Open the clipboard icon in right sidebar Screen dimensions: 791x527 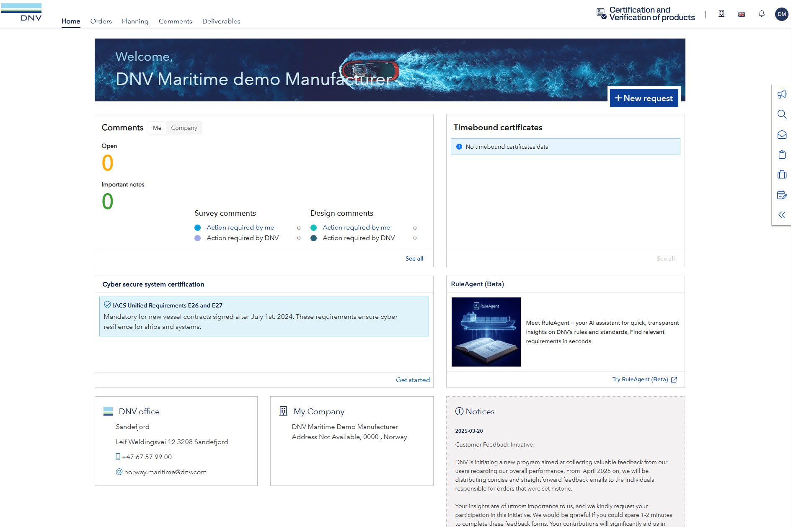point(782,155)
